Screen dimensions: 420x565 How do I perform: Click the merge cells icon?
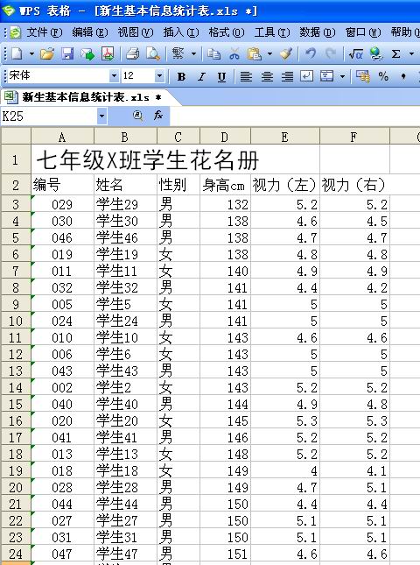(x=326, y=76)
